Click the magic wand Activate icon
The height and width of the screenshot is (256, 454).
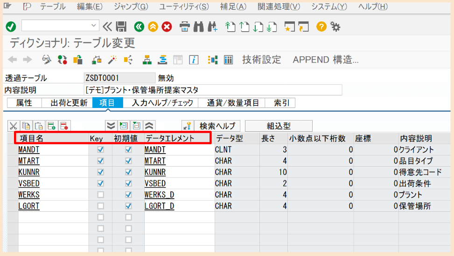click(112, 60)
